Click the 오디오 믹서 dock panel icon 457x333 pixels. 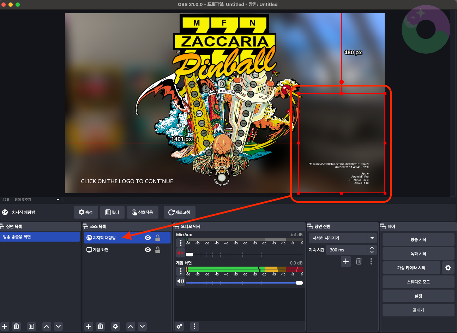coord(177,226)
